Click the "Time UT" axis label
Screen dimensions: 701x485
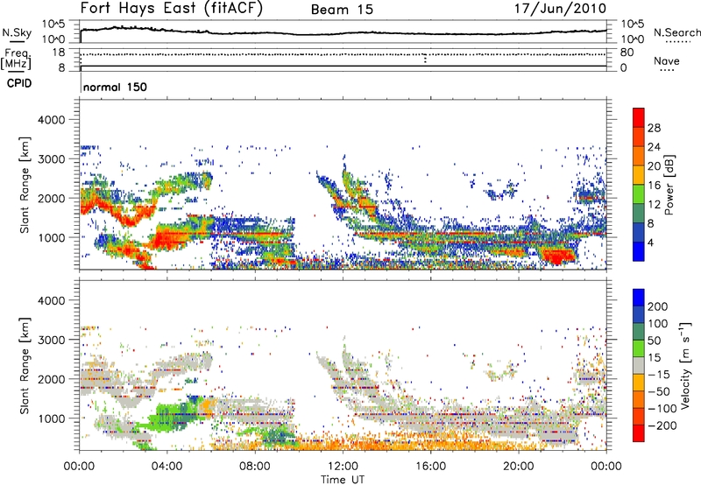pos(343,480)
